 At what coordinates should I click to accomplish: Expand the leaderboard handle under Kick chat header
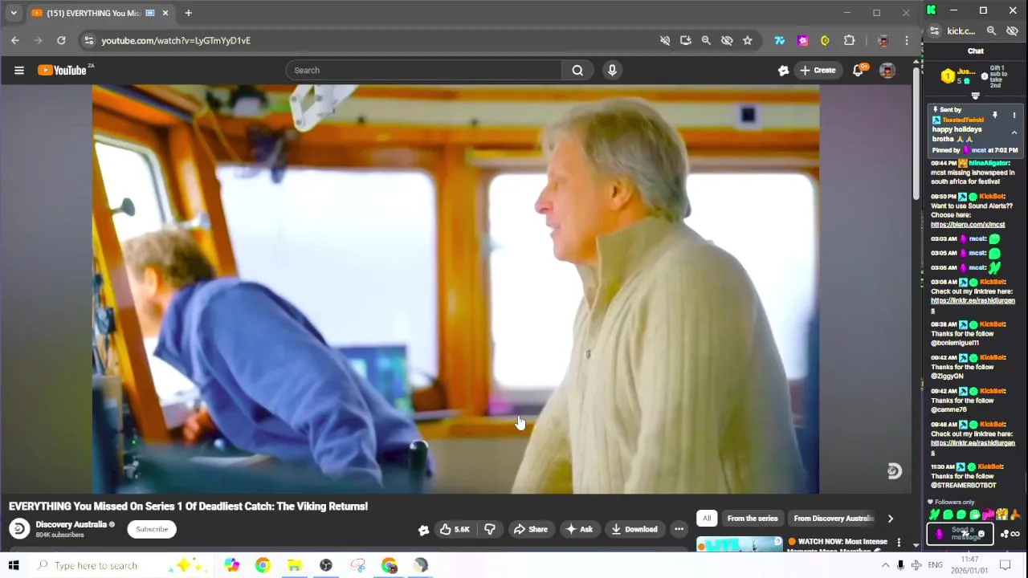pyautogui.click(x=975, y=96)
